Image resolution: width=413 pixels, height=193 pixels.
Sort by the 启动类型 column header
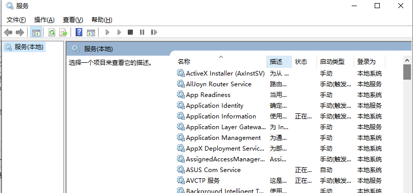[335, 62]
